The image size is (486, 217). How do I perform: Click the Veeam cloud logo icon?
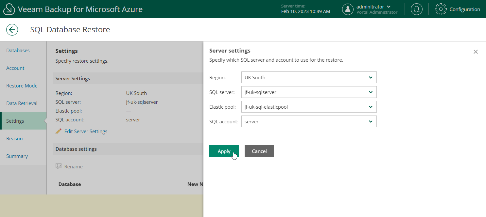pyautogui.click(x=9, y=9)
